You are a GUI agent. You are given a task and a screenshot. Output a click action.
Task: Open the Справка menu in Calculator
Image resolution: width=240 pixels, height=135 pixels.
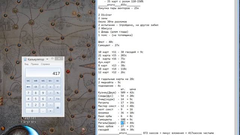click(45, 64)
